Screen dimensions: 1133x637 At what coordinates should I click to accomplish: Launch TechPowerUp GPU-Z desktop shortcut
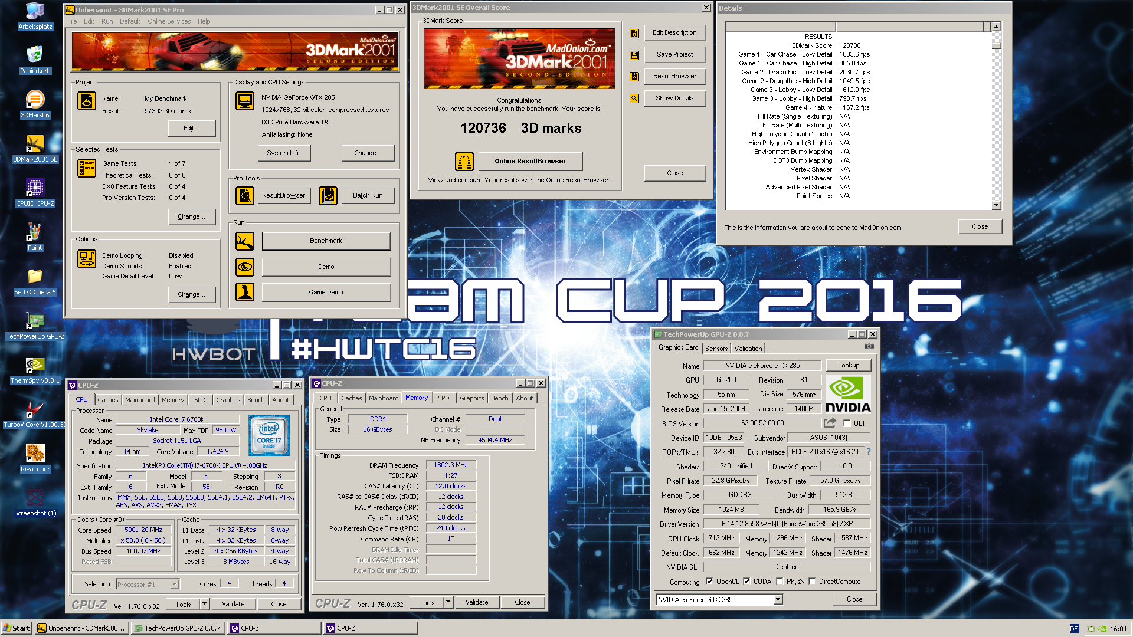pyautogui.click(x=35, y=325)
